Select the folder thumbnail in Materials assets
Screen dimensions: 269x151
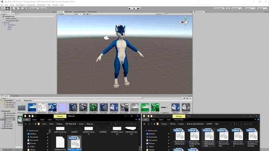point(21,108)
